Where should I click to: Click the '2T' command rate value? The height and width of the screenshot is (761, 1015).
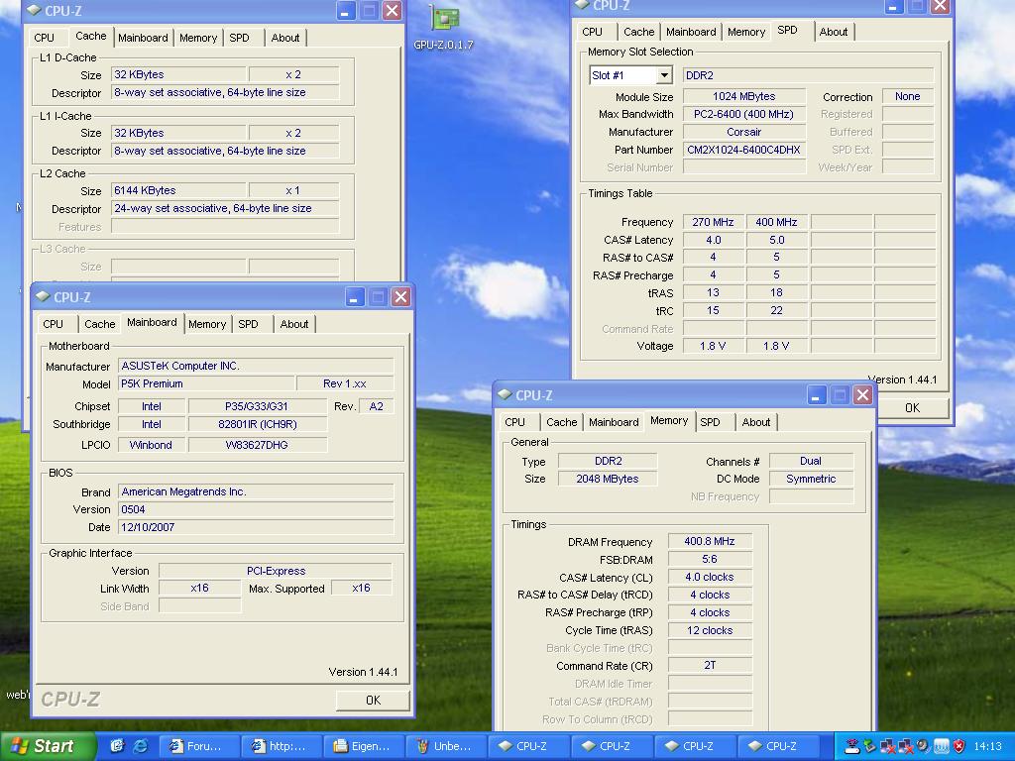710,665
